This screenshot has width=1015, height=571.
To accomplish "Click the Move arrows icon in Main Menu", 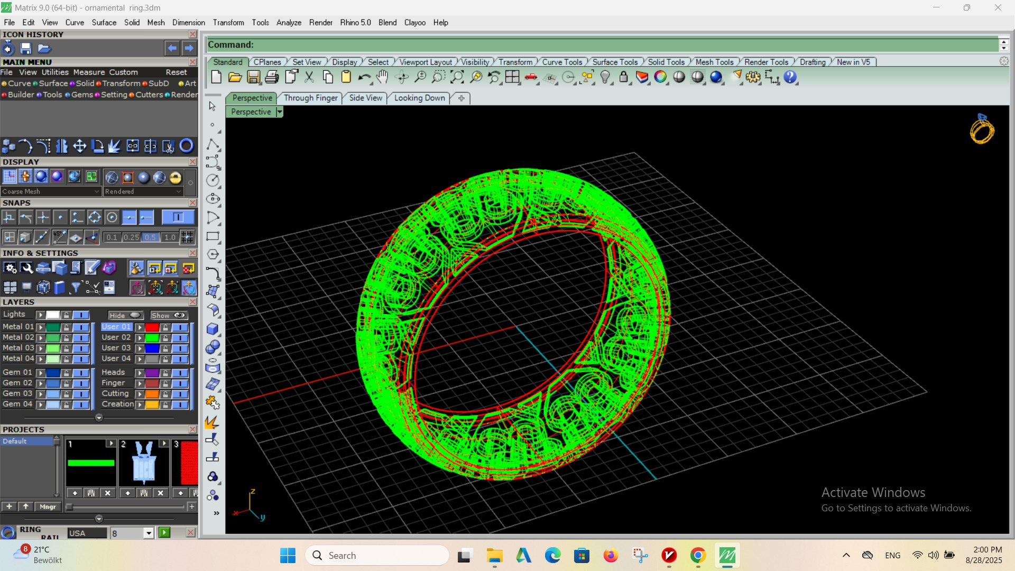I will [80, 146].
